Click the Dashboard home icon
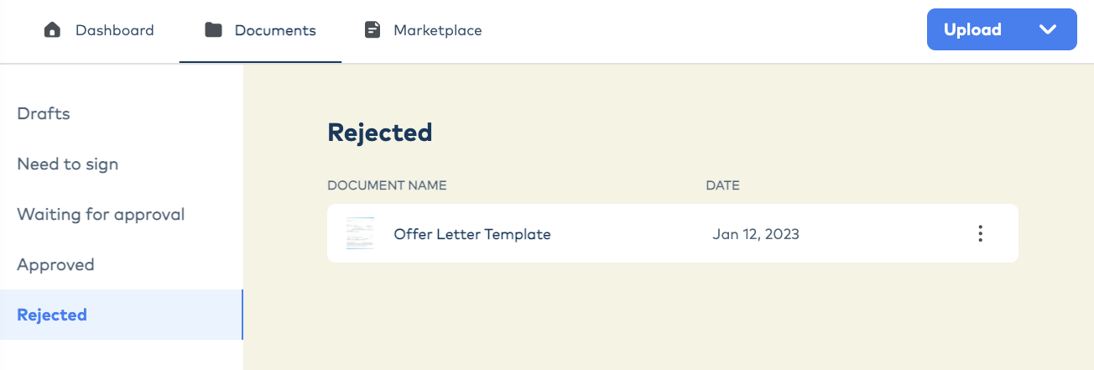The image size is (1094, 370). tap(52, 30)
